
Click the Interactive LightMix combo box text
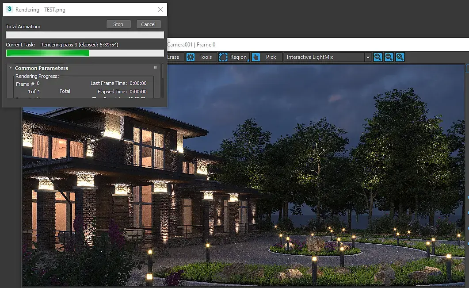pyautogui.click(x=310, y=57)
